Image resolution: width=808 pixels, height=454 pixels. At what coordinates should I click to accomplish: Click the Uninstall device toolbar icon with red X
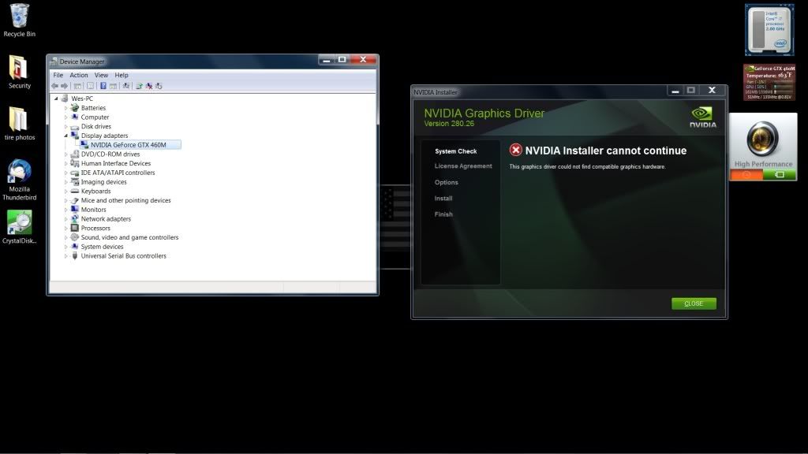pos(149,86)
